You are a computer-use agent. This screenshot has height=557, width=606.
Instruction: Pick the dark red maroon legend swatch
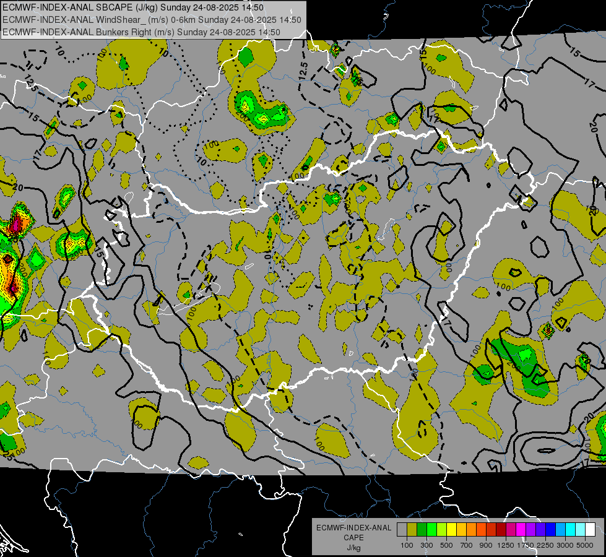(x=501, y=530)
